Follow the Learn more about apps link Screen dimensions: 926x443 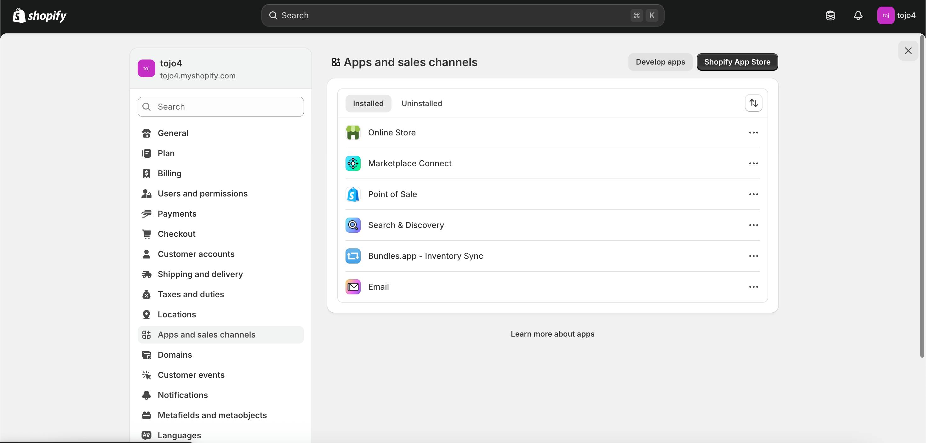click(x=552, y=334)
